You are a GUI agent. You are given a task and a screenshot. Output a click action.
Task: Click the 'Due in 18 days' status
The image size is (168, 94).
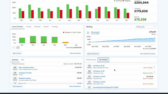pyautogui.click(x=148, y=68)
